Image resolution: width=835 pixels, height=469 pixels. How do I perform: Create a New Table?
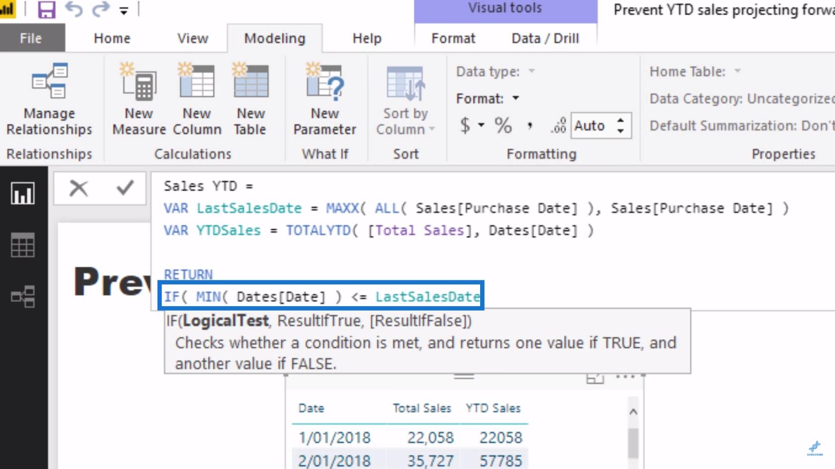pos(250,99)
